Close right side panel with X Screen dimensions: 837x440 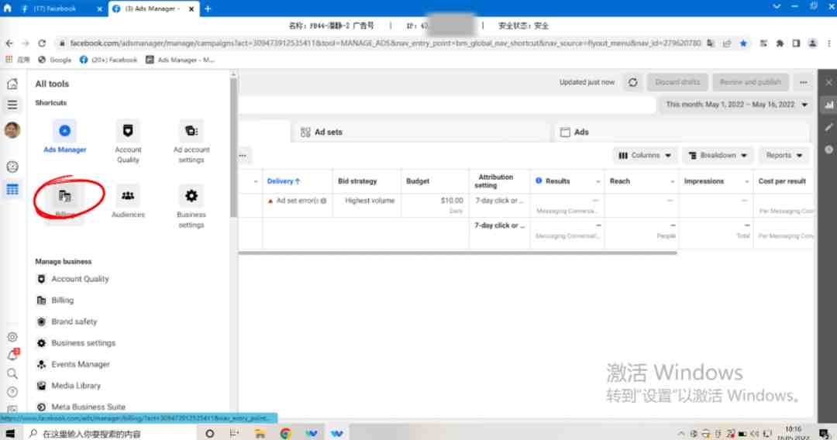tap(828, 83)
